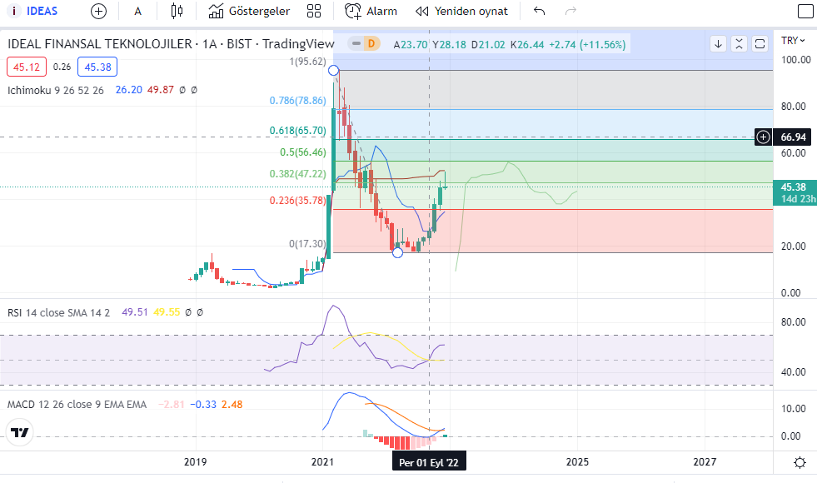Toggle the pill switch beside the D badge
Screen dimensions: 817x483
tap(356, 44)
